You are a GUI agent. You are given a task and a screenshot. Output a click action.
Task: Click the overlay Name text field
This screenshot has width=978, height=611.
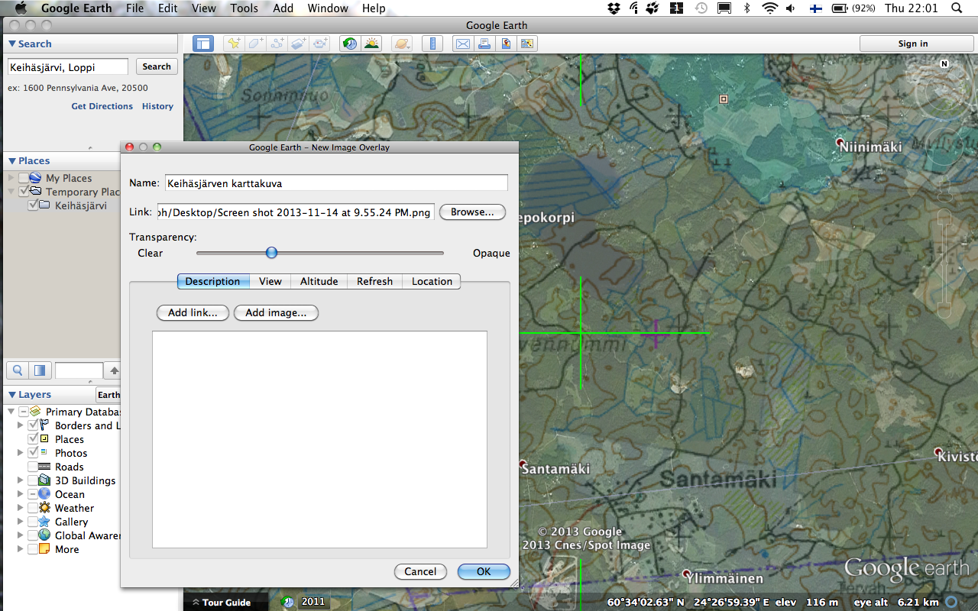[336, 183]
